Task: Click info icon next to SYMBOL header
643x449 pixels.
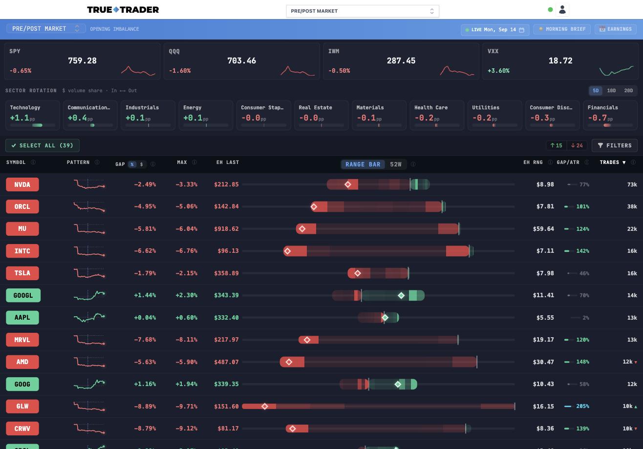Action: [x=33, y=163]
